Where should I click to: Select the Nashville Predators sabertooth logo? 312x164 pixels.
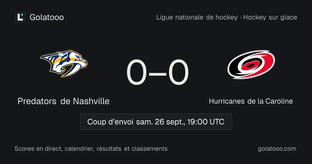[x=64, y=64]
